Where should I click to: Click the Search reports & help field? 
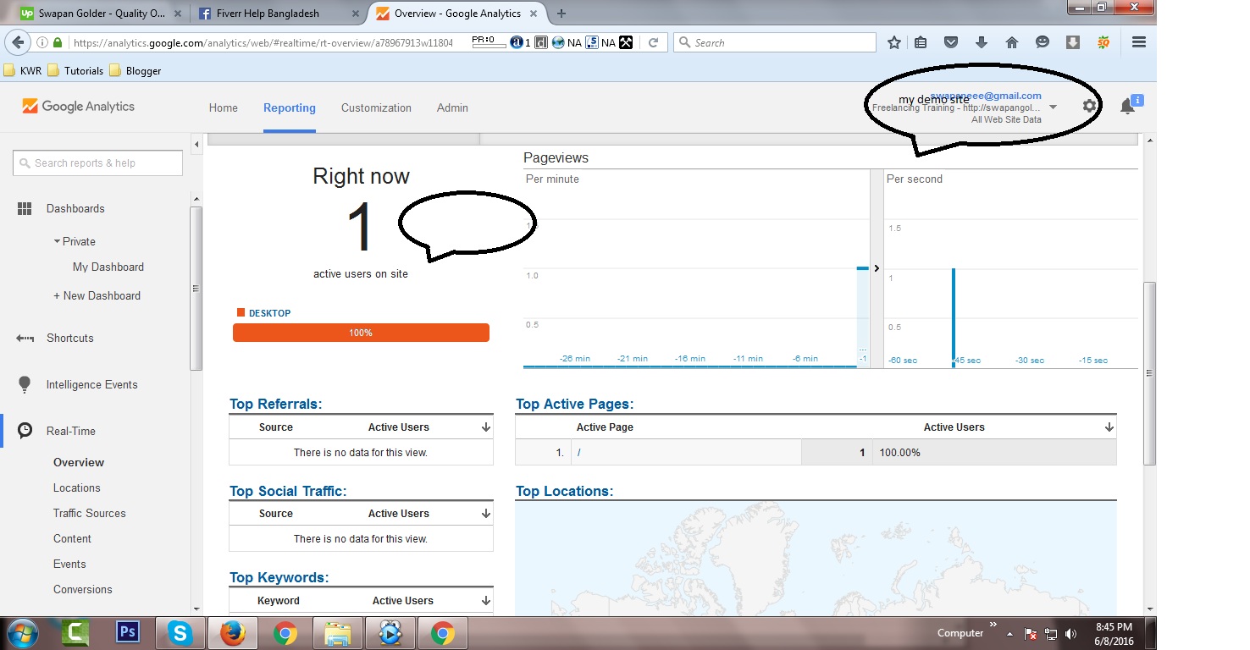click(x=97, y=163)
